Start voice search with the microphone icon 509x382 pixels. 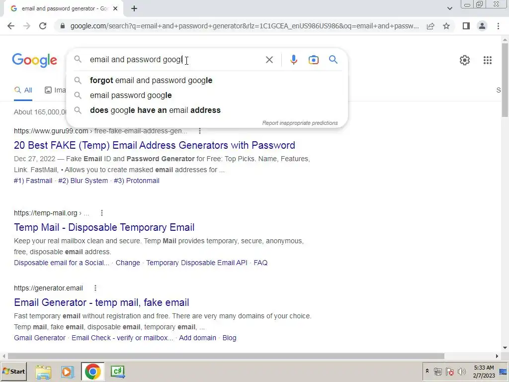pyautogui.click(x=293, y=60)
